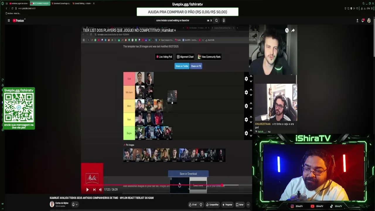Click the Perguntar button
Screen dimensions: 375x211
[x=227, y=205]
